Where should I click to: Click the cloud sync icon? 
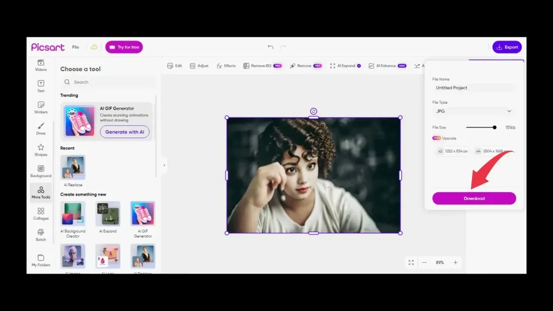click(x=94, y=47)
